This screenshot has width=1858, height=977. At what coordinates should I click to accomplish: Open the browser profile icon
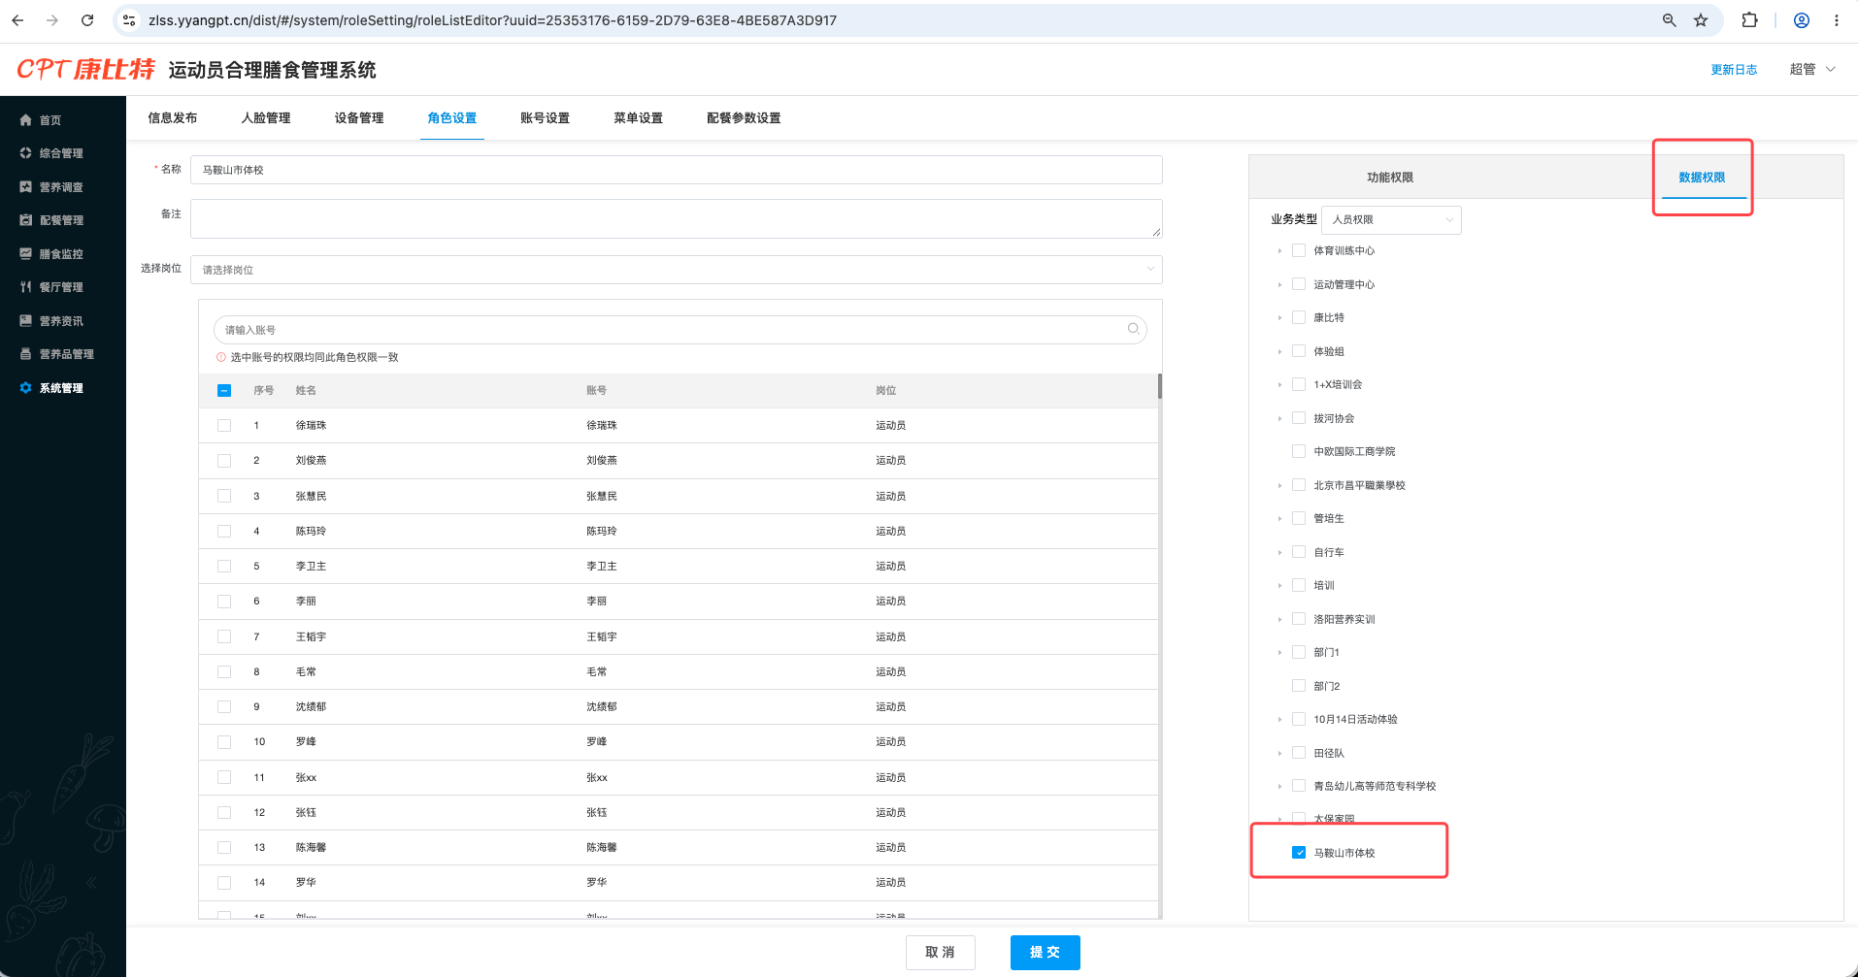1802,20
